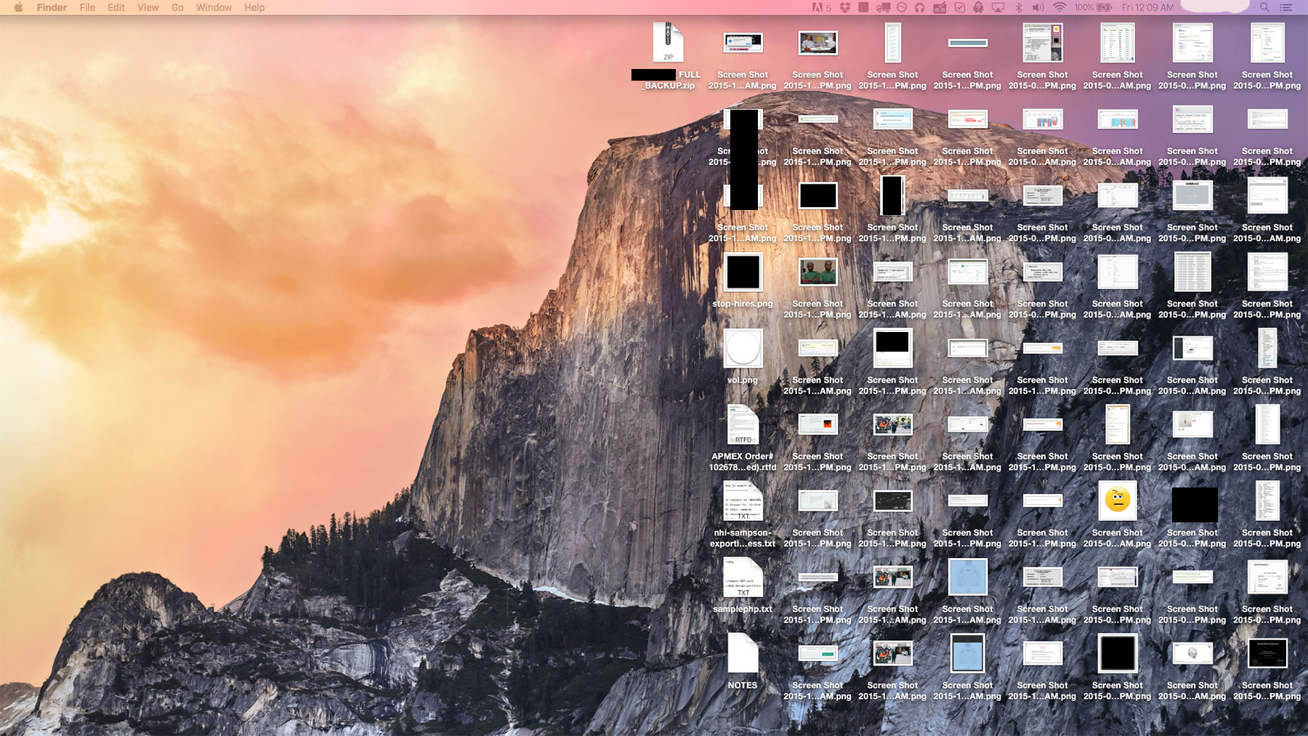This screenshot has width=1308, height=736.
Task: Open the Apple menu
Action: pyautogui.click(x=19, y=7)
